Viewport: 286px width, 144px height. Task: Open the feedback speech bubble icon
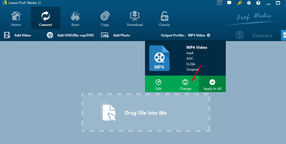click(x=229, y=3)
